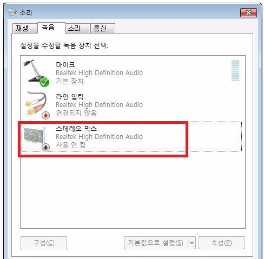This screenshot has width=264, height=259.
Task: Open the 속성(P) properties button
Action: [222, 243]
